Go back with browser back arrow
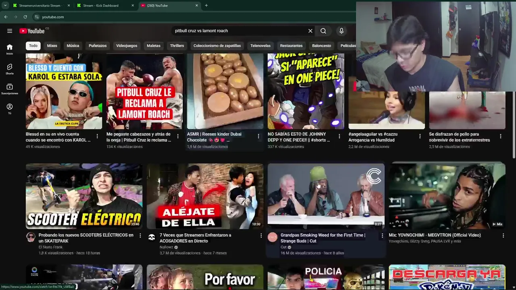This screenshot has width=516, height=290. pos(6,17)
